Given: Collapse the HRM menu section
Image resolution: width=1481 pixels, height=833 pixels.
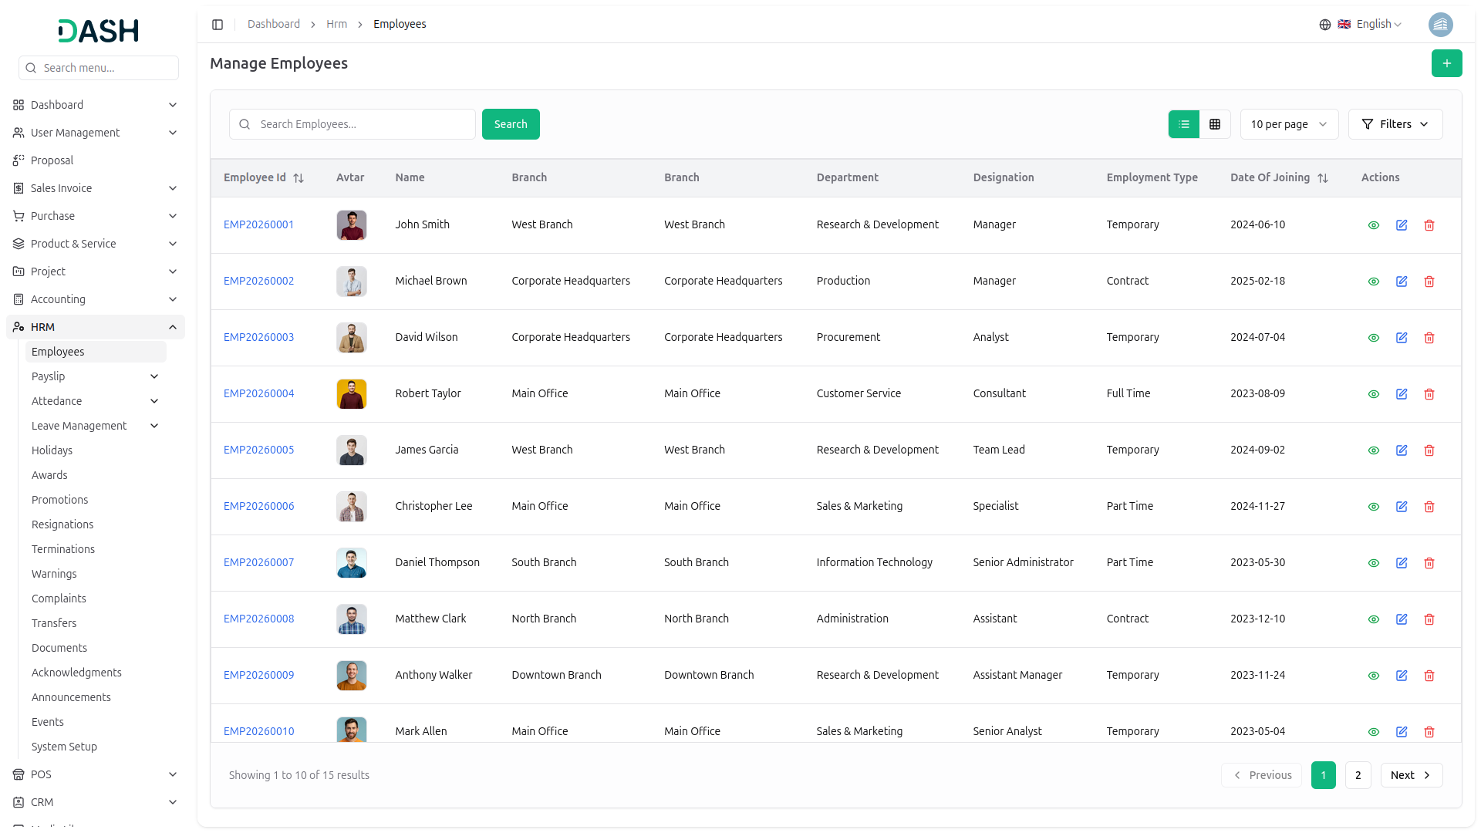Looking at the screenshot, I should pyautogui.click(x=96, y=327).
